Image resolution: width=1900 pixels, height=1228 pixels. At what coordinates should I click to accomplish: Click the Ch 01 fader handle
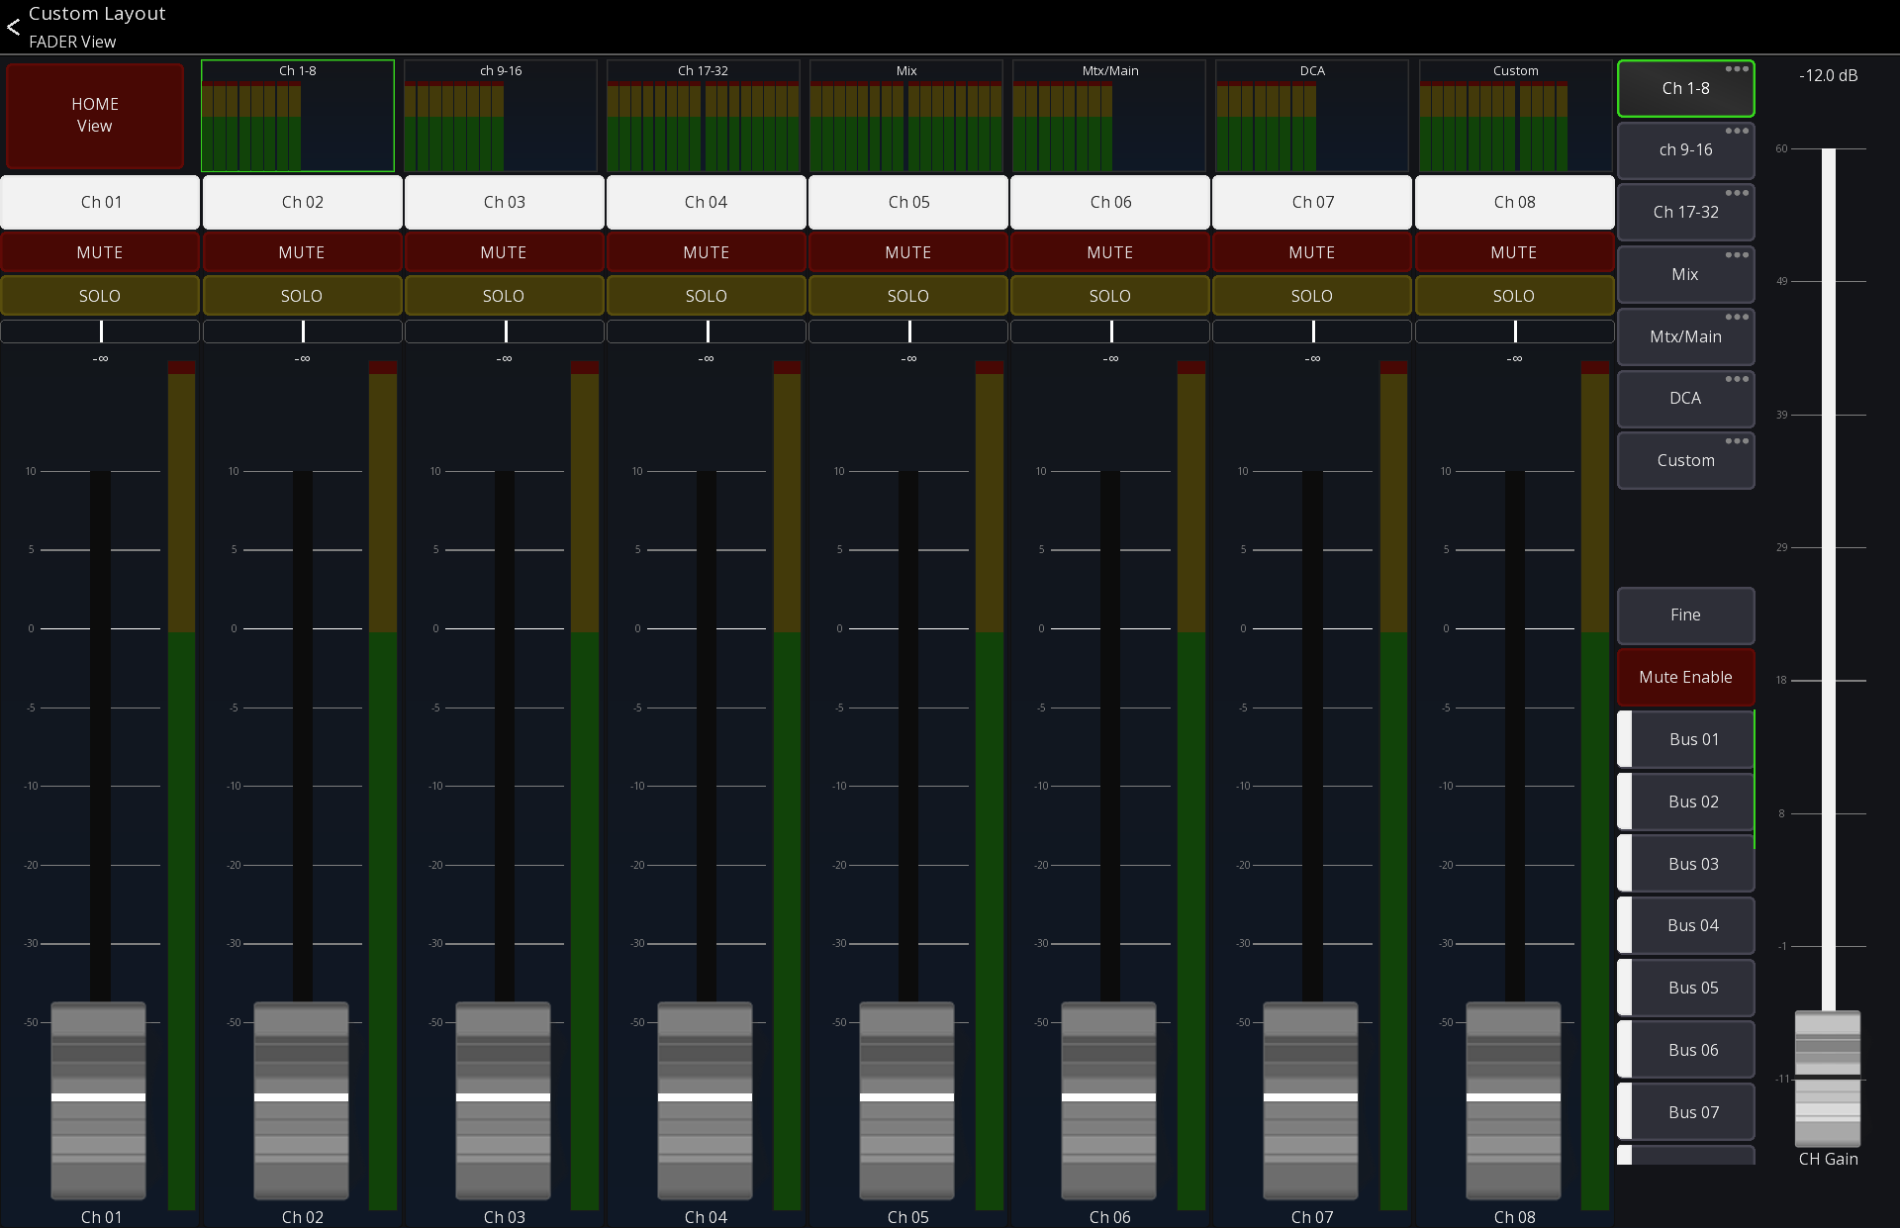coord(99,1099)
